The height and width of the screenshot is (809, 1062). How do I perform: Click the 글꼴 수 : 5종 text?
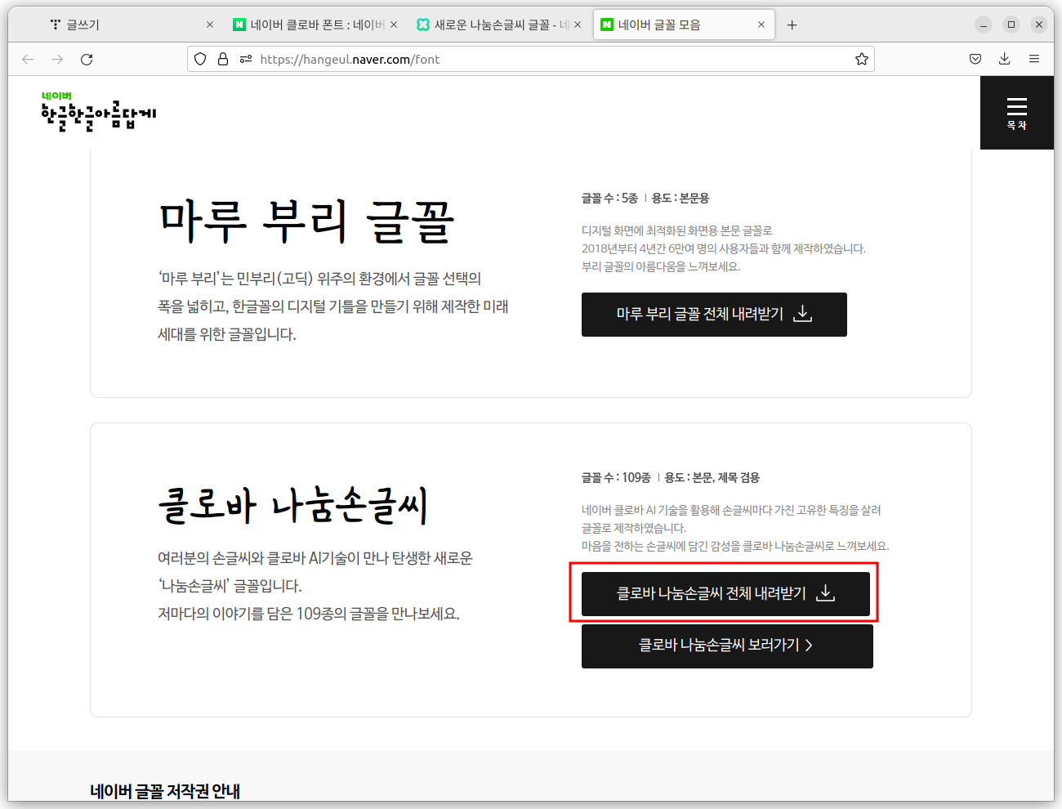[x=609, y=198]
